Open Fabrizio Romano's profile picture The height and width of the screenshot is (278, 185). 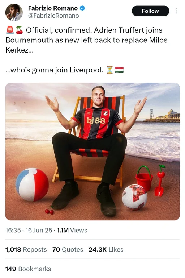click(14, 12)
